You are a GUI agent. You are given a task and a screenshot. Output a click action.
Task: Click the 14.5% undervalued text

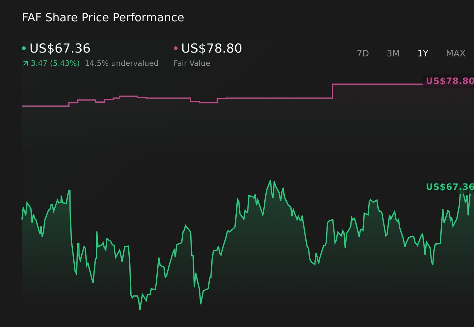pos(121,63)
